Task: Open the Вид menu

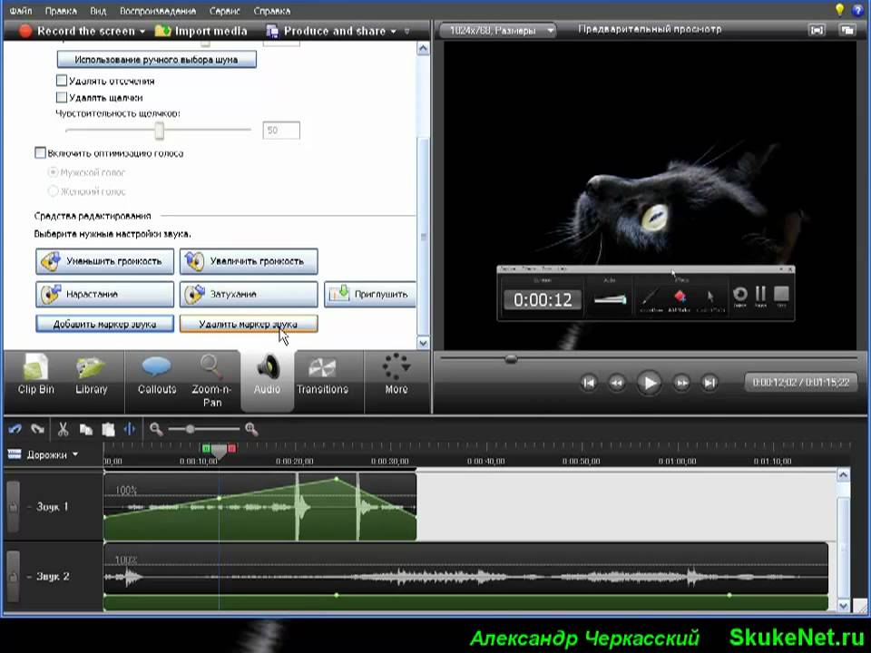Action: coord(98,11)
